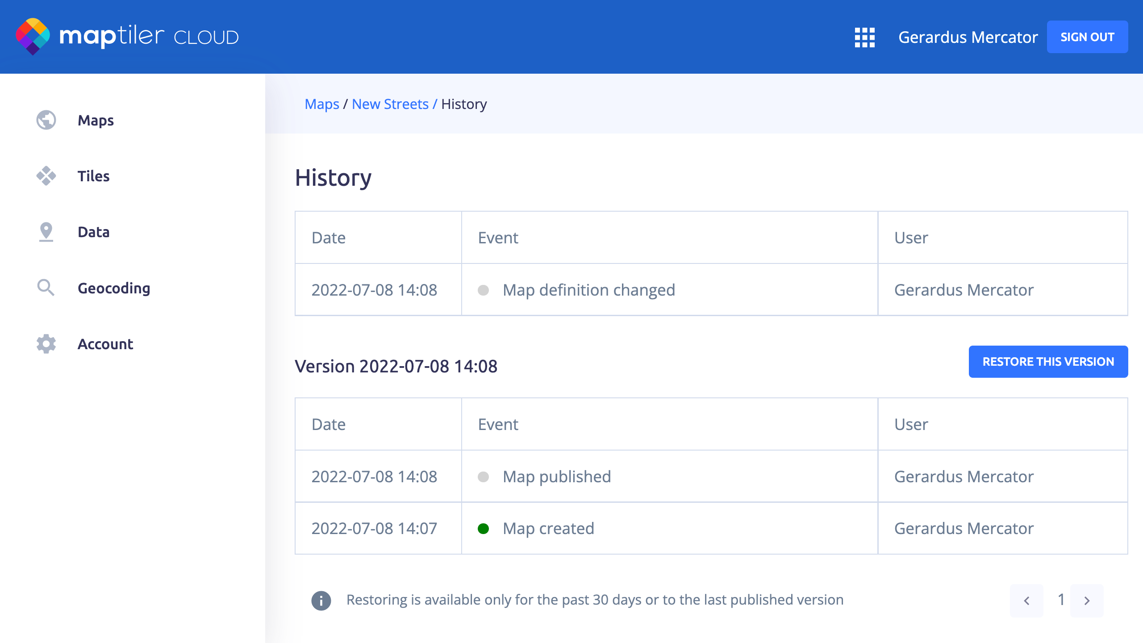This screenshot has height=643, width=1143.
Task: Click green dot next to Map created
Action: click(483, 529)
